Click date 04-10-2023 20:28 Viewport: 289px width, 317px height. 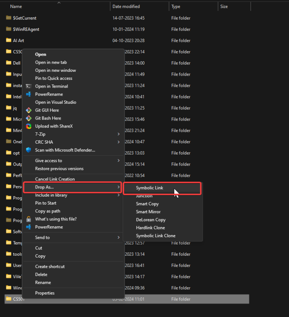click(129, 41)
